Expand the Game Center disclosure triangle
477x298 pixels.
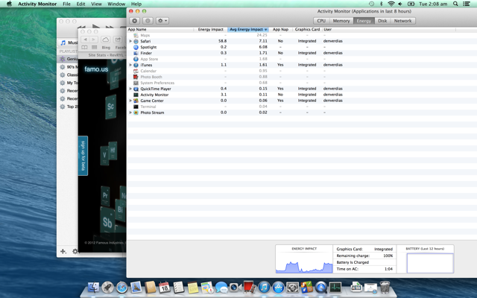[x=131, y=101]
